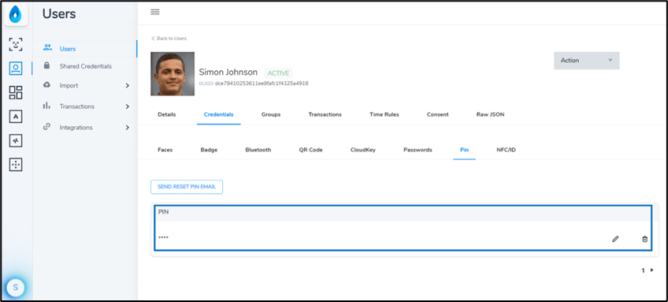Delete the PIN with trash icon
Viewport: 668px width, 302px height.
pos(644,239)
